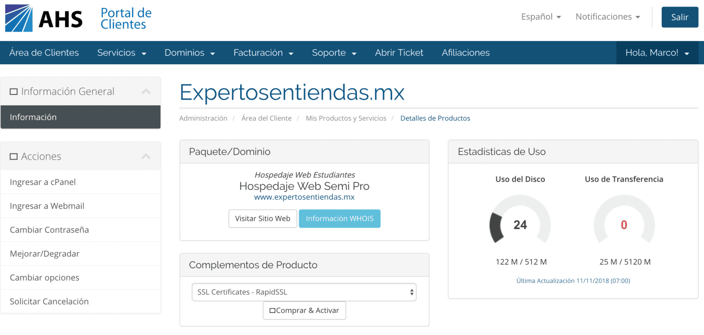Viewport: 704px width, 335px height.
Task: Collapse the Información General panel chevron
Action: 146,91
